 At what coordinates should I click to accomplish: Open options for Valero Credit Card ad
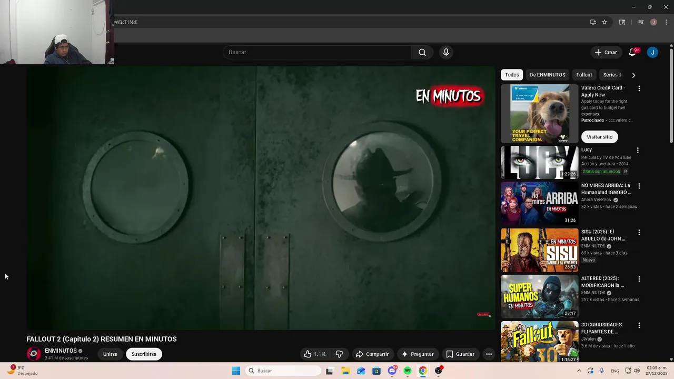tap(639, 88)
